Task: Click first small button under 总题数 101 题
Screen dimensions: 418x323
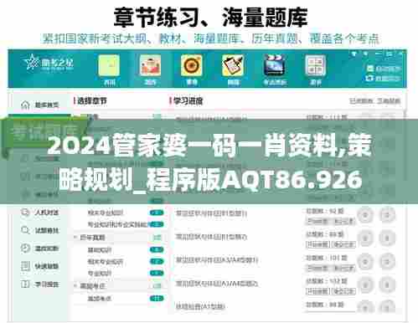Action: click(317, 268)
